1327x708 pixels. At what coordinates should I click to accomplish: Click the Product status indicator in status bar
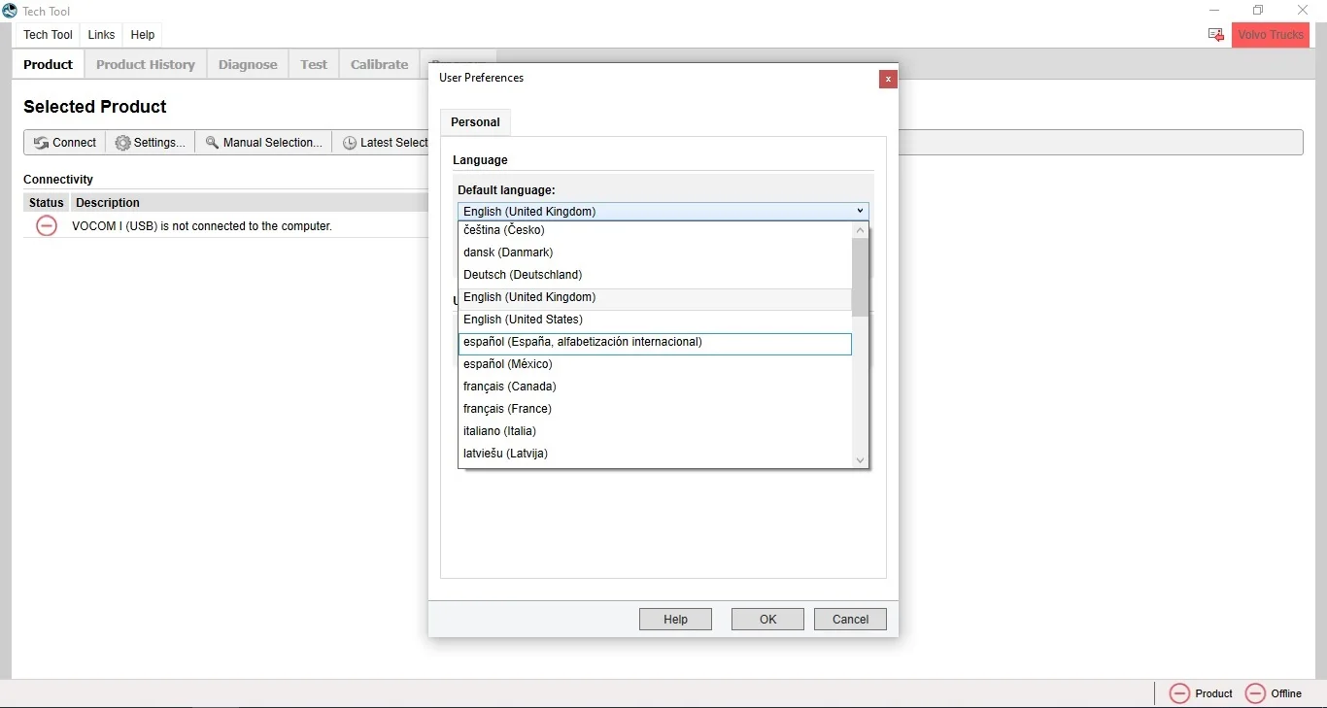pyautogui.click(x=1201, y=693)
